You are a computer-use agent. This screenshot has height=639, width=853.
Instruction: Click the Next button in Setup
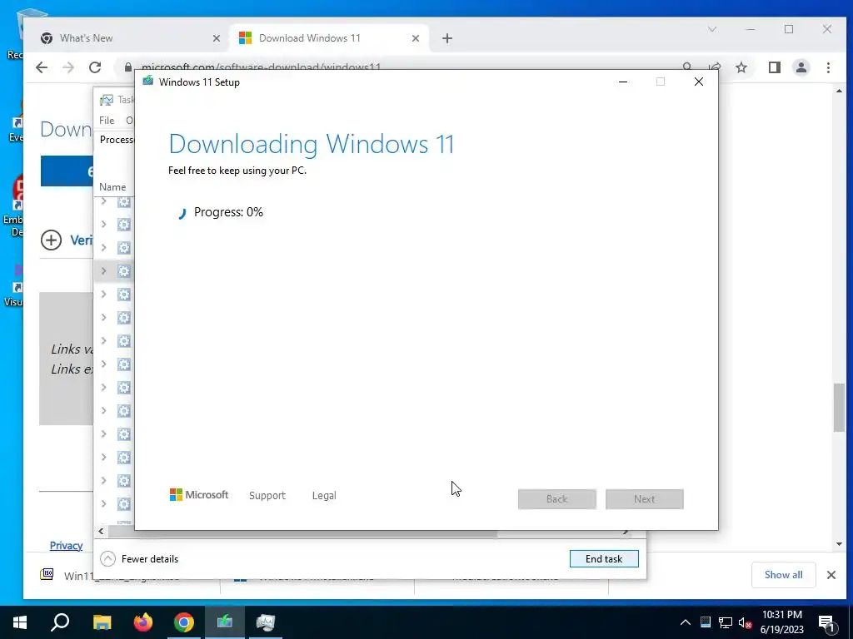(x=644, y=499)
